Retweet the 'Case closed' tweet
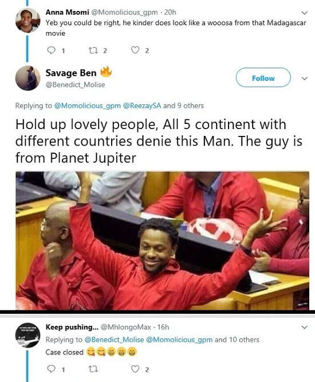 [93, 369]
